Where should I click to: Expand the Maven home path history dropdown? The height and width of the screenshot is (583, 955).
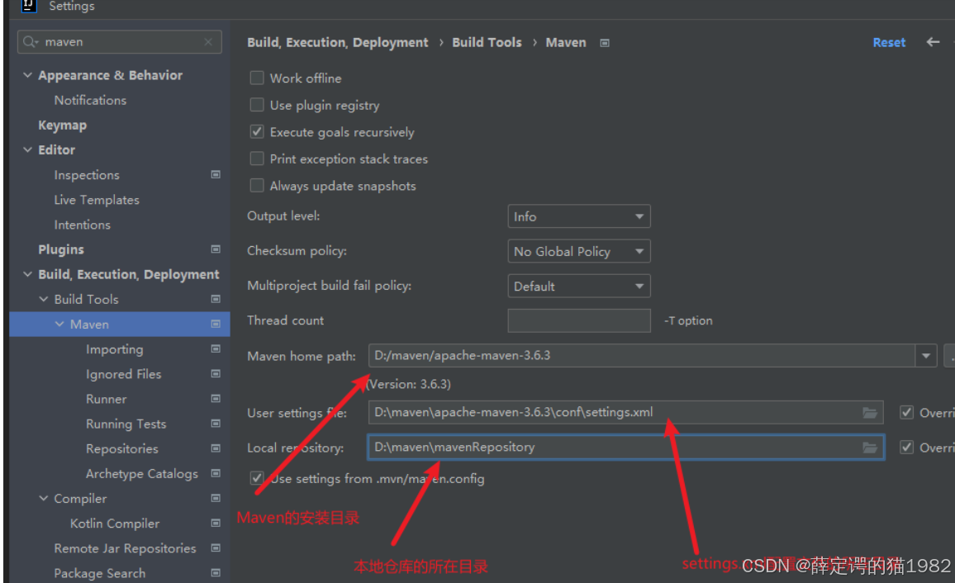(925, 356)
